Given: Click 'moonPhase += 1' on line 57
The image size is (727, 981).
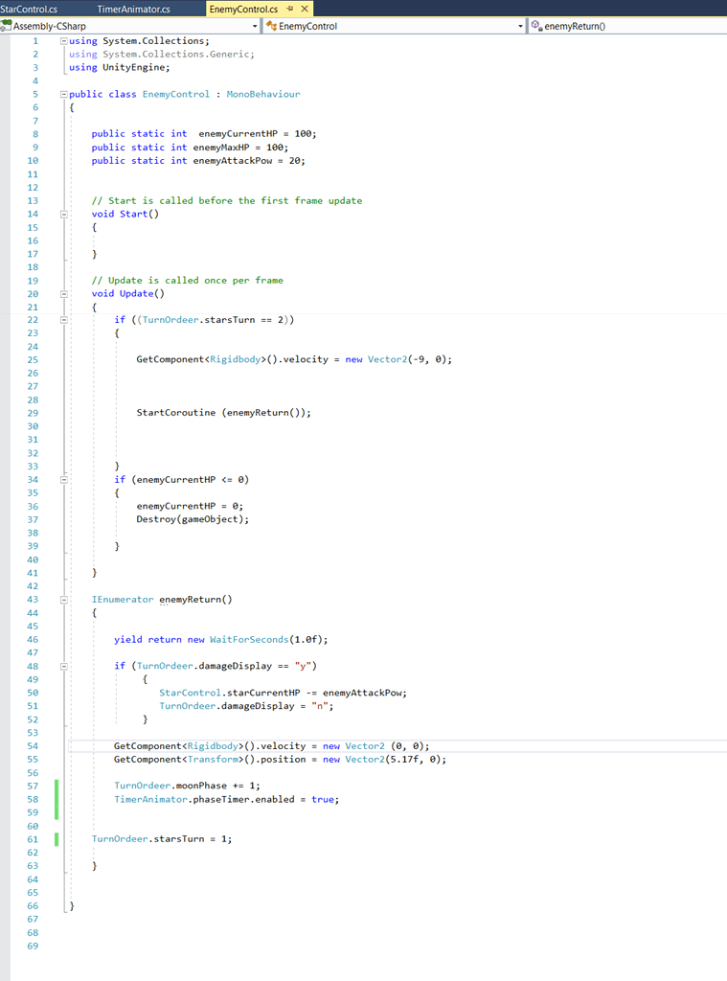Looking at the screenshot, I should 217,786.
